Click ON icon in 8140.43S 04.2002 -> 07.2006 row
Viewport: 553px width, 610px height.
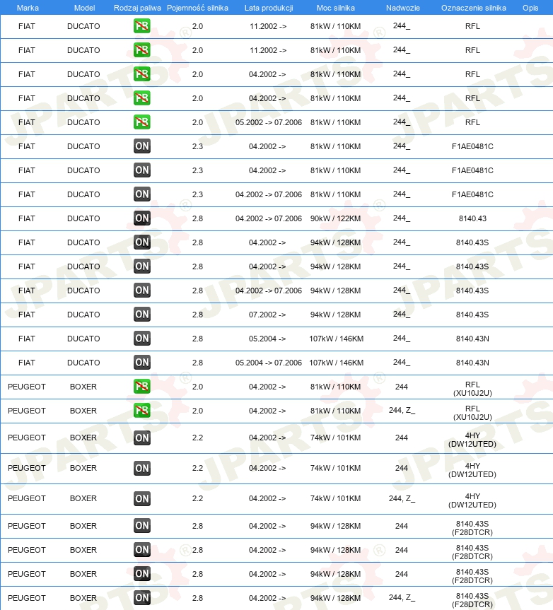point(142,291)
